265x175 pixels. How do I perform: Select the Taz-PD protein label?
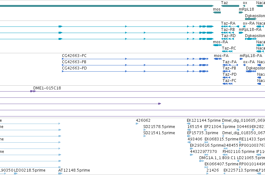tap(230, 74)
